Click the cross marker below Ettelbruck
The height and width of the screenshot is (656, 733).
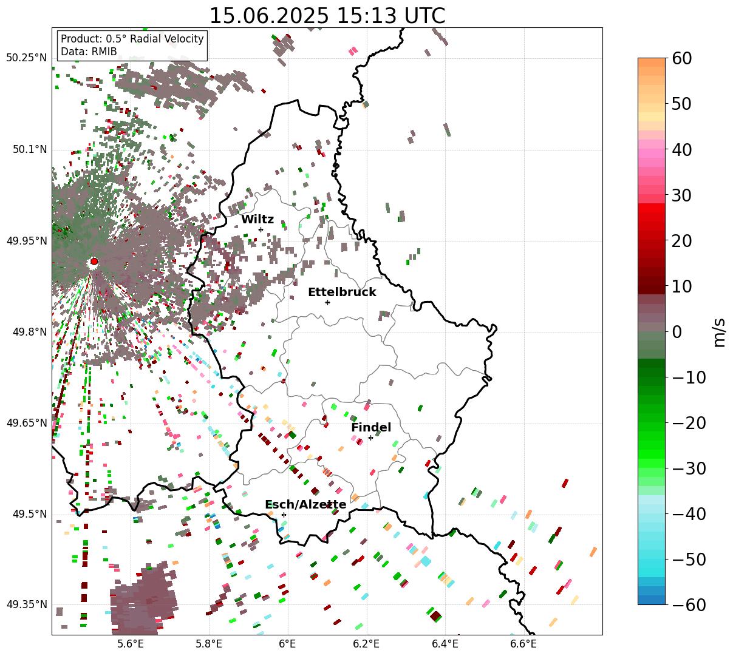[x=327, y=302]
